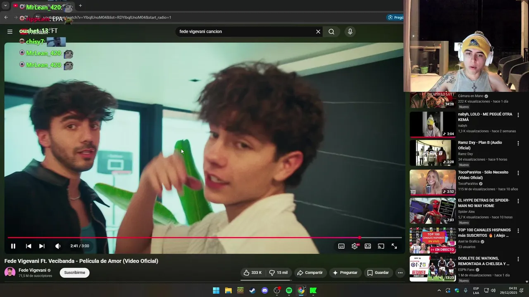The width and height of the screenshot is (529, 297).
Task: Open the tab search dropdown arrow
Action: click(5, 6)
